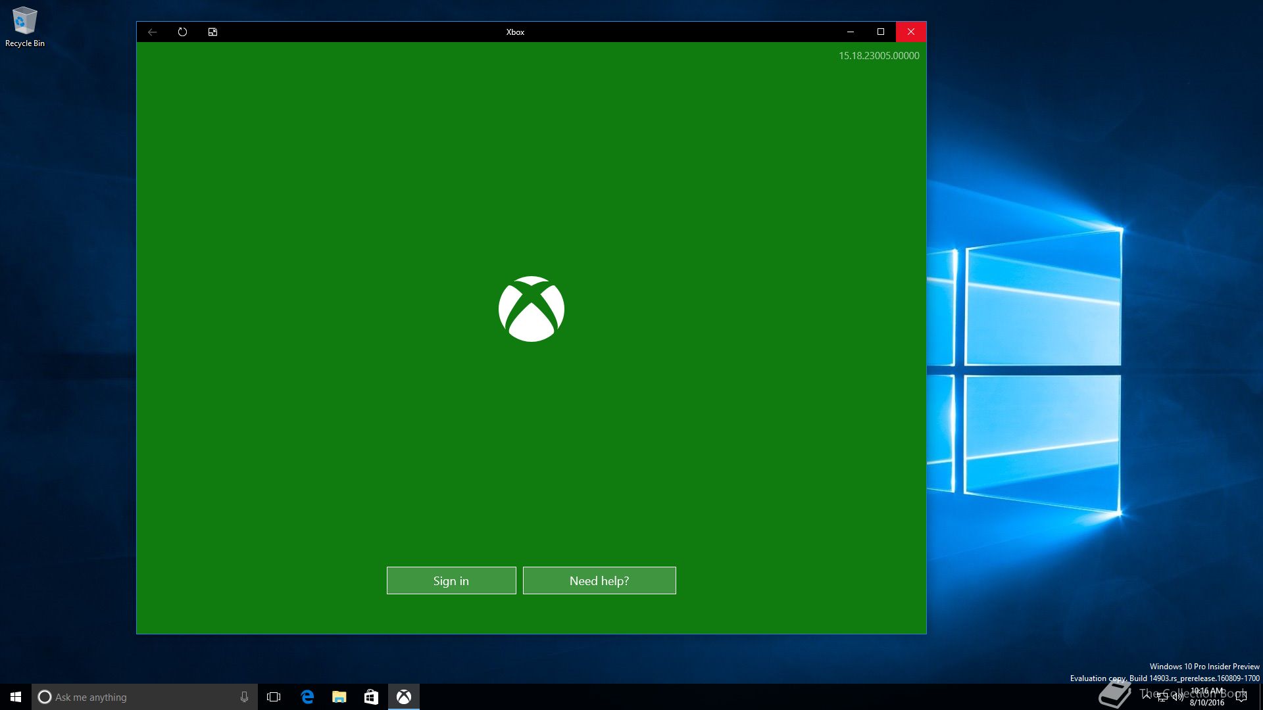The width and height of the screenshot is (1263, 710).
Task: Click the Sign in button
Action: pos(451,580)
